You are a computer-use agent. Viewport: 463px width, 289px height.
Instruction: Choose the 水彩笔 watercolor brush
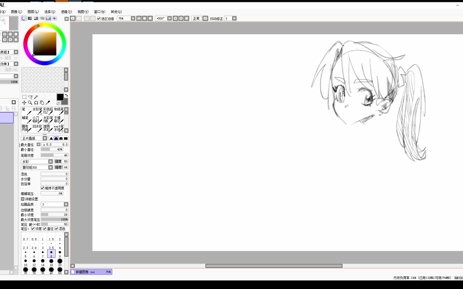point(37,111)
